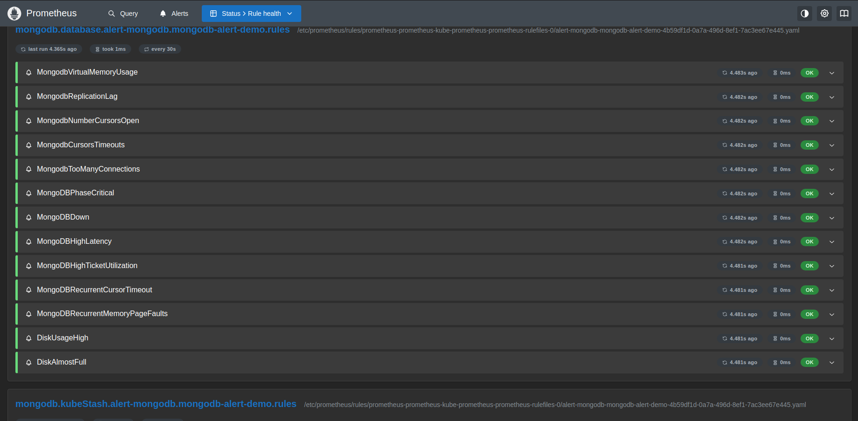Click the rule file path beside mongodb.database group
The height and width of the screenshot is (421, 858).
548,30
